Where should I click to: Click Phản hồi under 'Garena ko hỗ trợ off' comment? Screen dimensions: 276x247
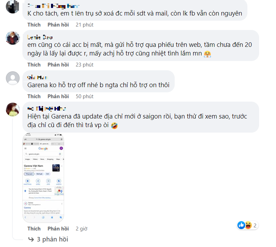coord(58,96)
